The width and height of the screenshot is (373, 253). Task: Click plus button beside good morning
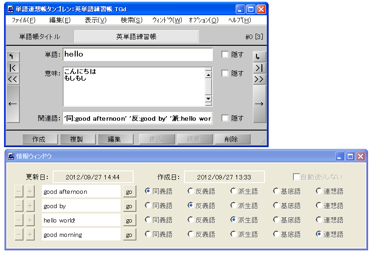pyautogui.click(x=30, y=235)
